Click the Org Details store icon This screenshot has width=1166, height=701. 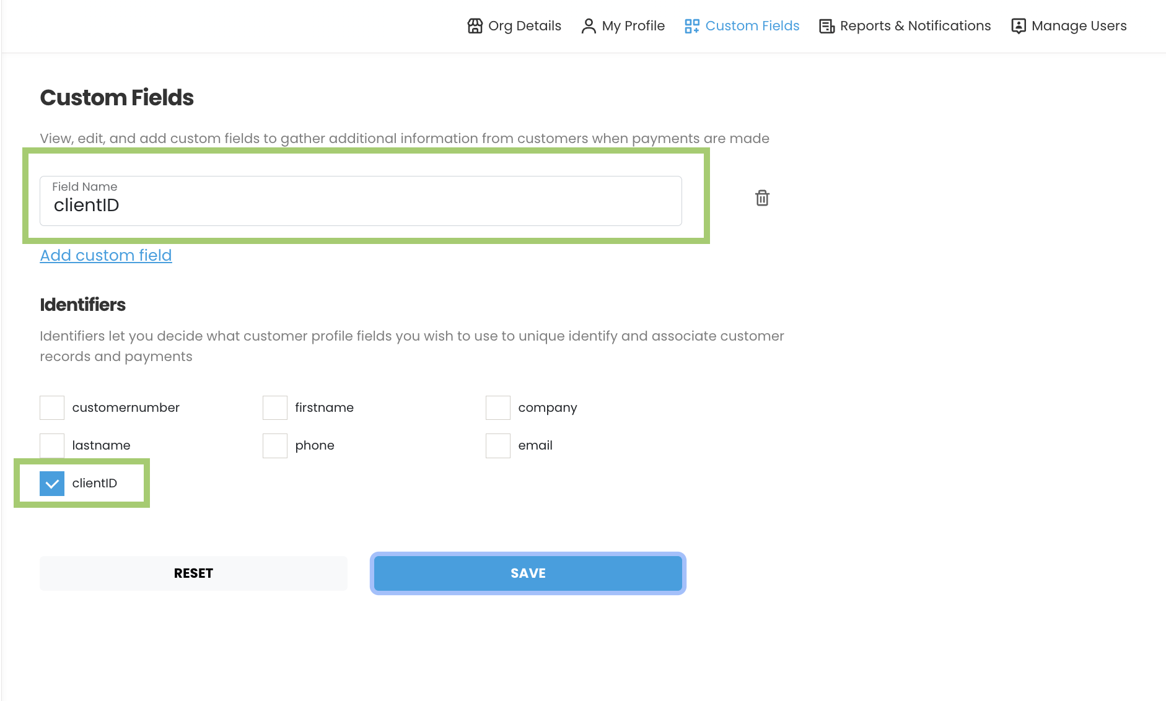pyautogui.click(x=474, y=26)
